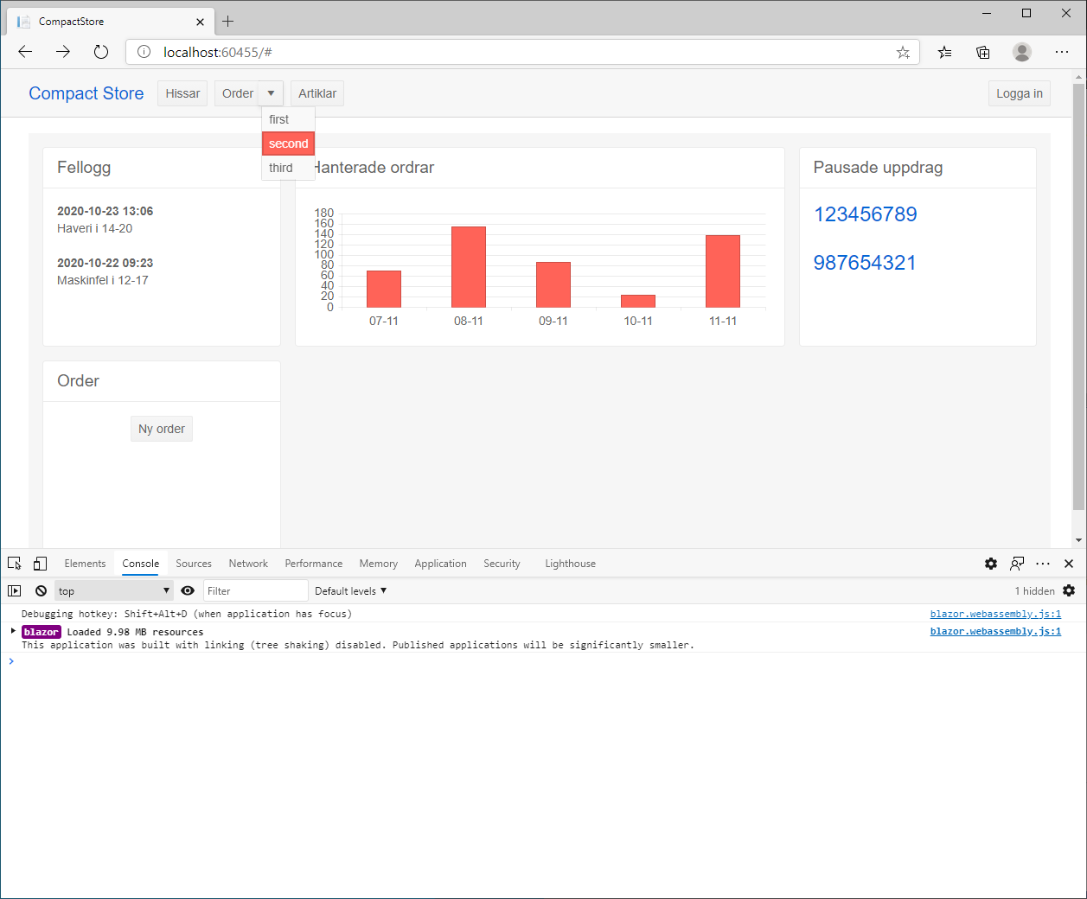
Task: Clear the console output
Action: tap(41, 591)
